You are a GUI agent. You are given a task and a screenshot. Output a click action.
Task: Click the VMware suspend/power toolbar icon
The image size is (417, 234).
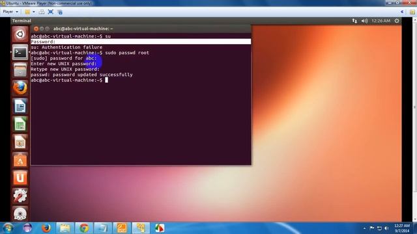(27, 12)
